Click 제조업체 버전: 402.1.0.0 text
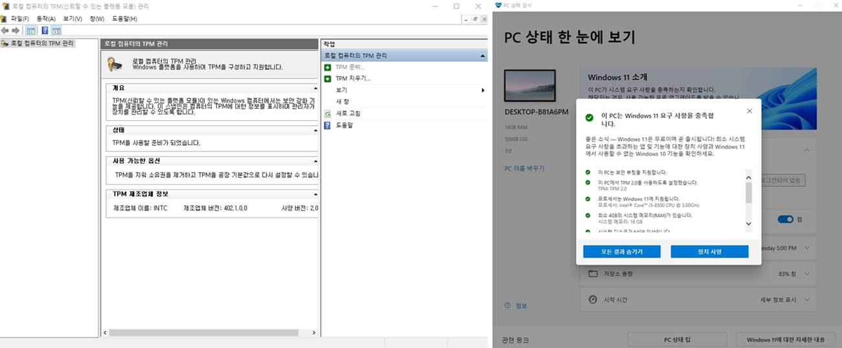 click(x=215, y=208)
